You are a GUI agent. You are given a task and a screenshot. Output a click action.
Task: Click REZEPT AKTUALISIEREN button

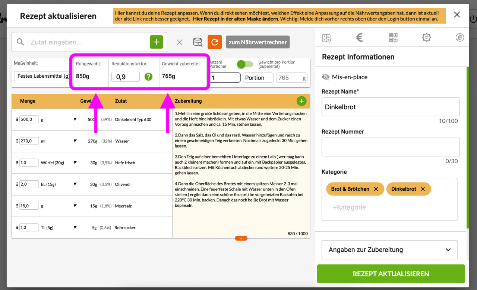pyautogui.click(x=391, y=274)
